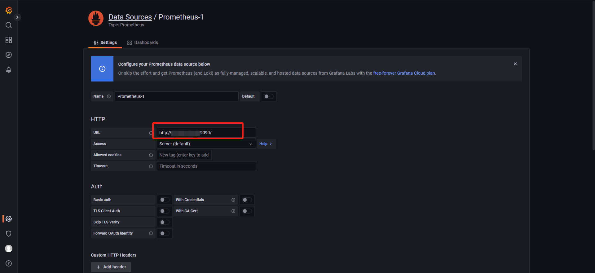Image resolution: width=595 pixels, height=273 pixels.
Task: Enable the Basic auth switch
Action: click(165, 200)
